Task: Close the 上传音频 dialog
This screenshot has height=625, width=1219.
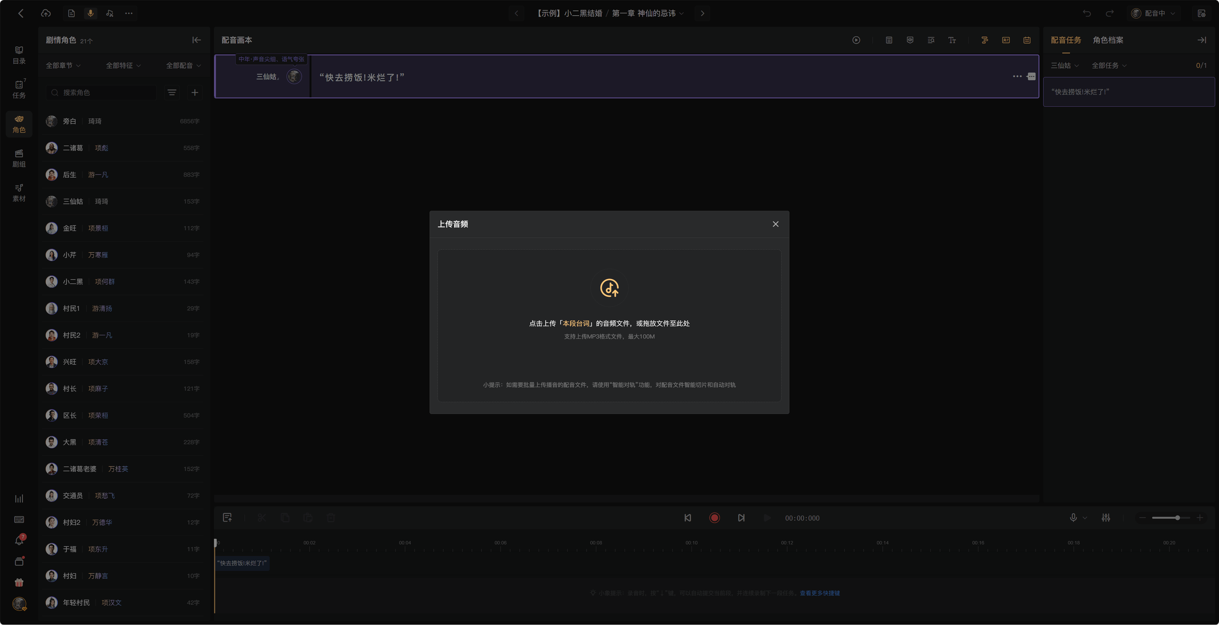Action: pyautogui.click(x=775, y=224)
